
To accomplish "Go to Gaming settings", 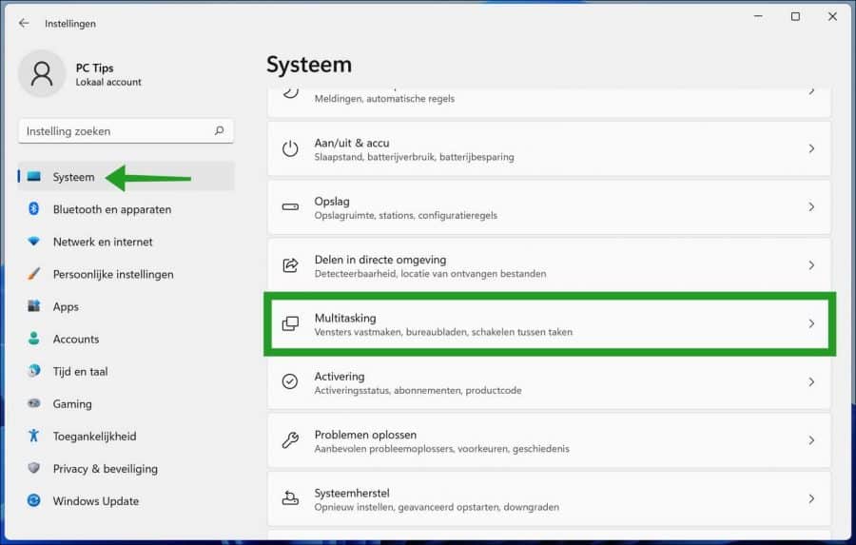I will pos(126,403).
